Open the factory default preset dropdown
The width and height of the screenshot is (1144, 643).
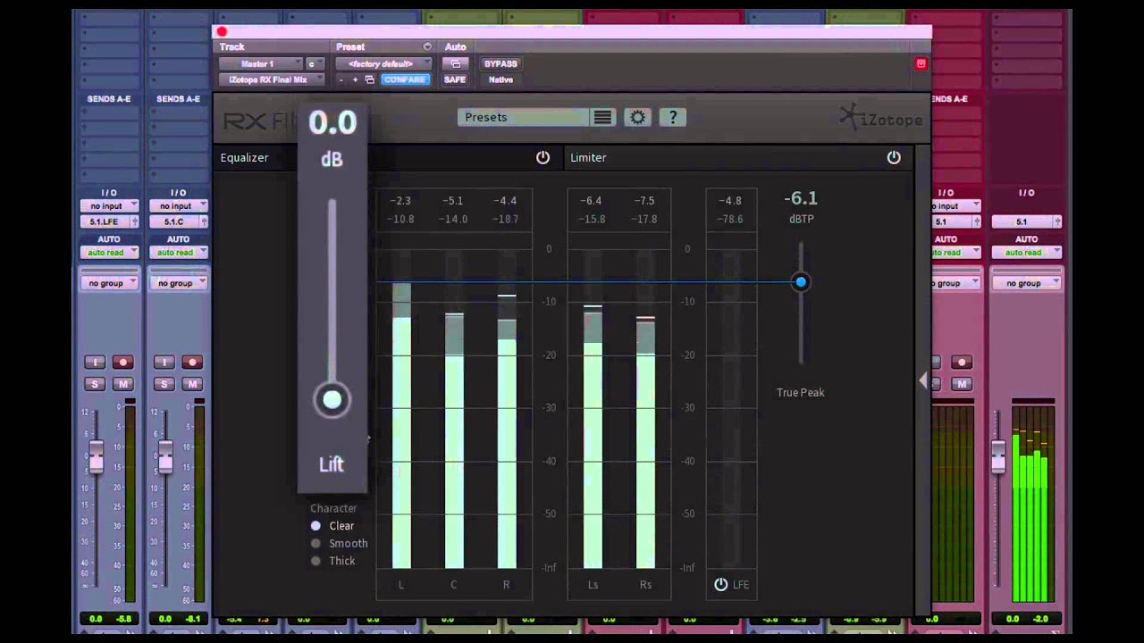[383, 63]
